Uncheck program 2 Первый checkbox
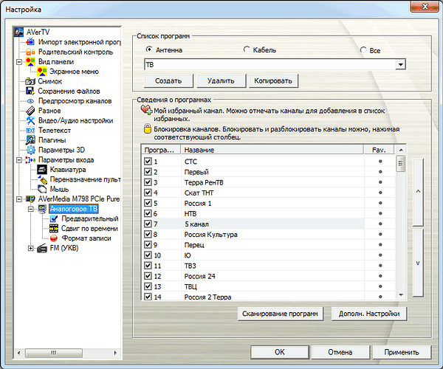 [148, 172]
